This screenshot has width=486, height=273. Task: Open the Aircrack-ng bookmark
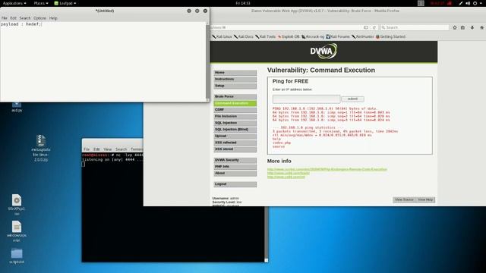click(313, 36)
